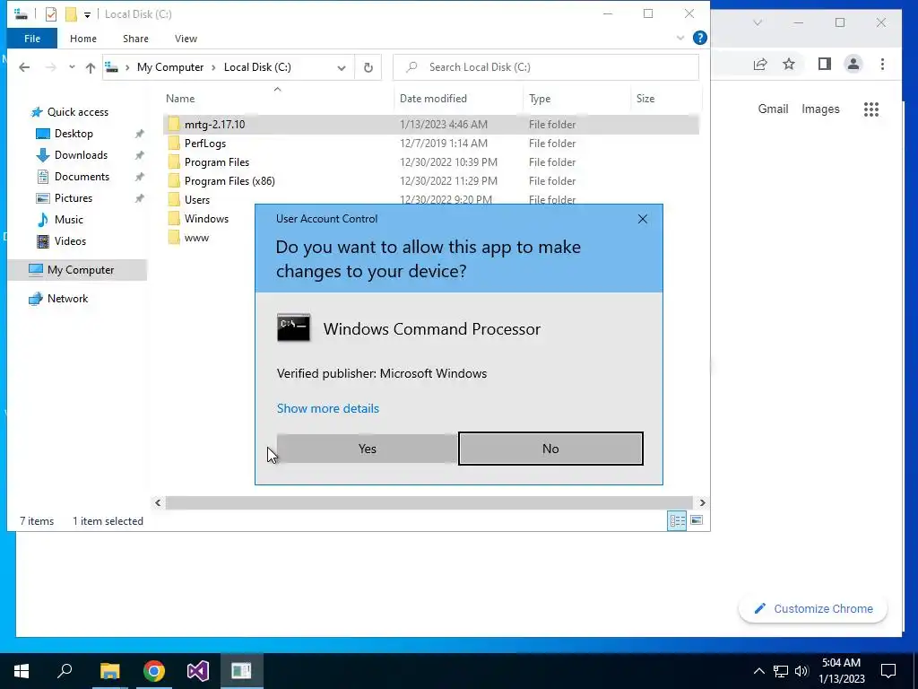
Task: Open Customize Quick Access Toolbar dropdown
Action: click(x=87, y=14)
